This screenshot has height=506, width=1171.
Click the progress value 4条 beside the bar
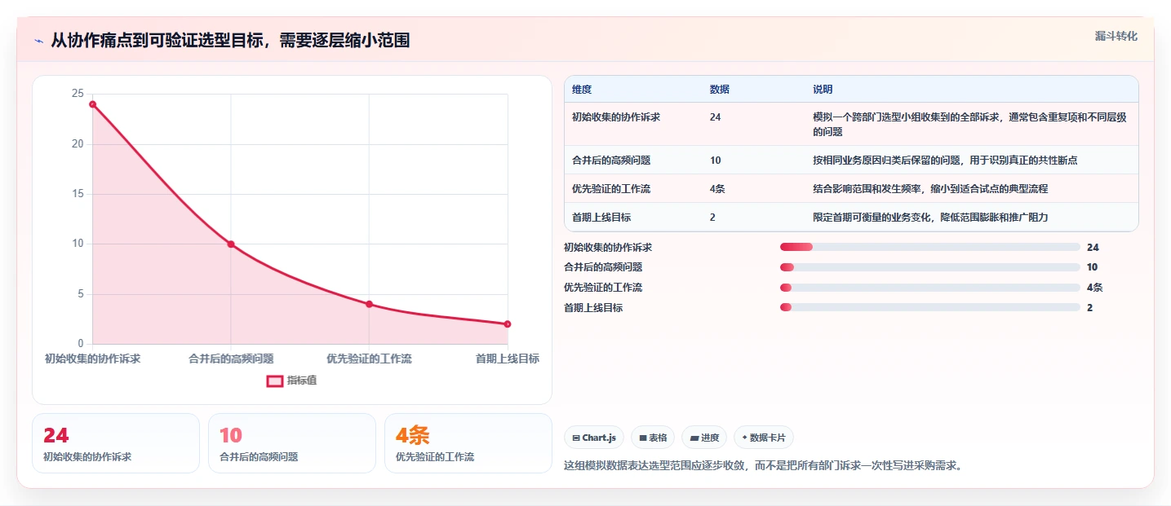click(1095, 288)
